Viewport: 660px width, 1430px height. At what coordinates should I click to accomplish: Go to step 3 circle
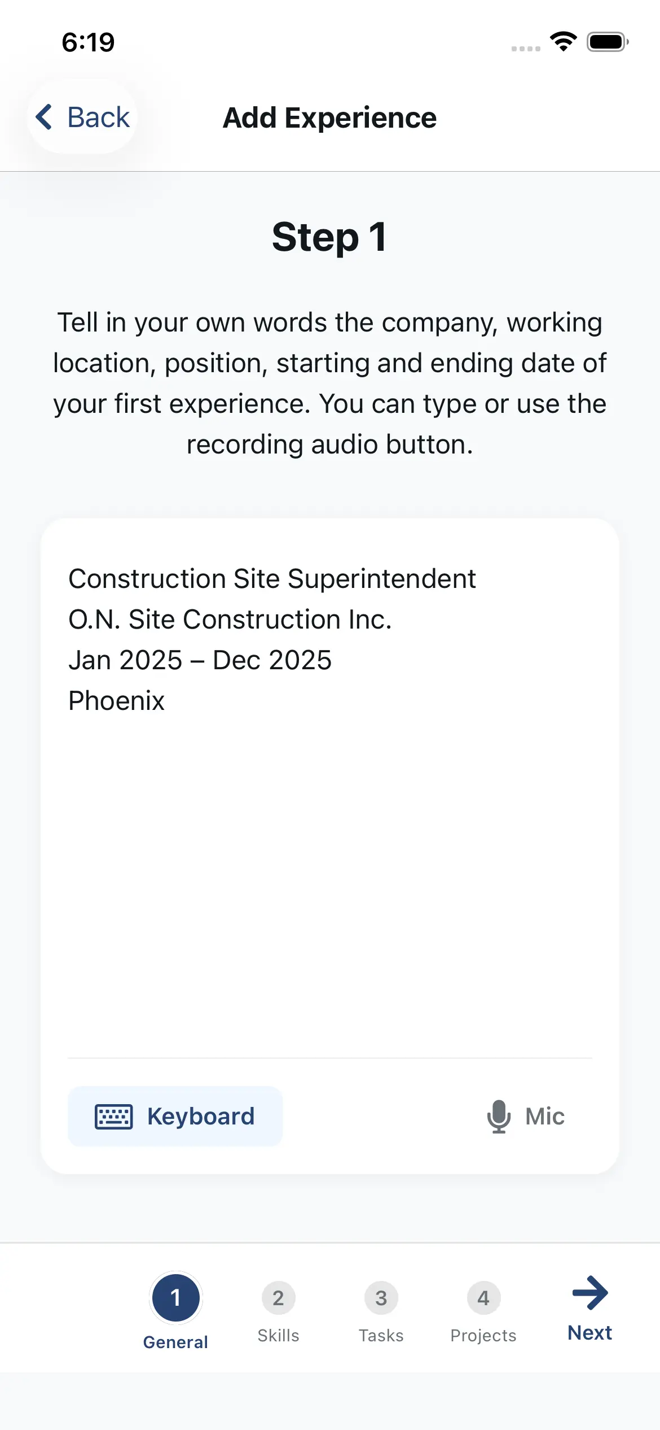[381, 1298]
